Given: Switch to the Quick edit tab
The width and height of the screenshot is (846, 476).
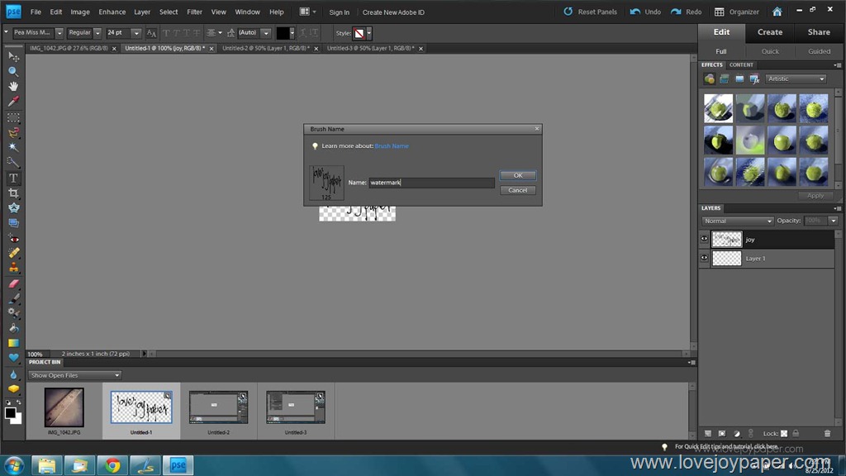Looking at the screenshot, I should click(x=770, y=51).
